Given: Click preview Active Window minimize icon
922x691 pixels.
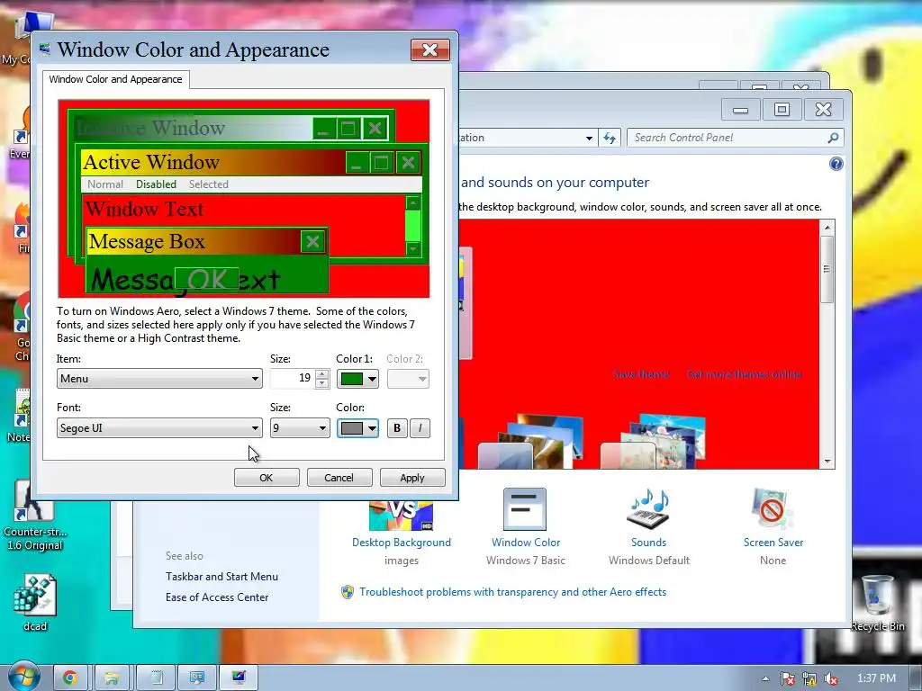Looking at the screenshot, I should [357, 163].
